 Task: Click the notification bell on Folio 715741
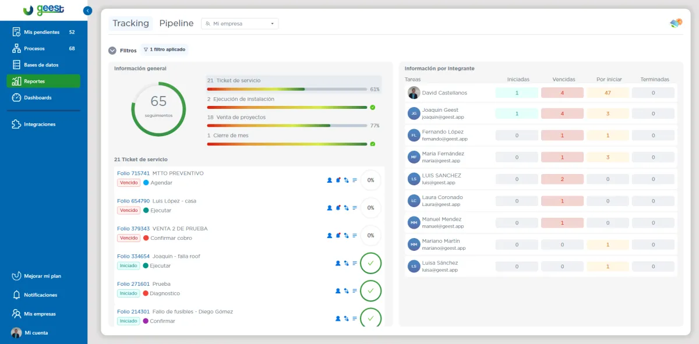click(338, 180)
